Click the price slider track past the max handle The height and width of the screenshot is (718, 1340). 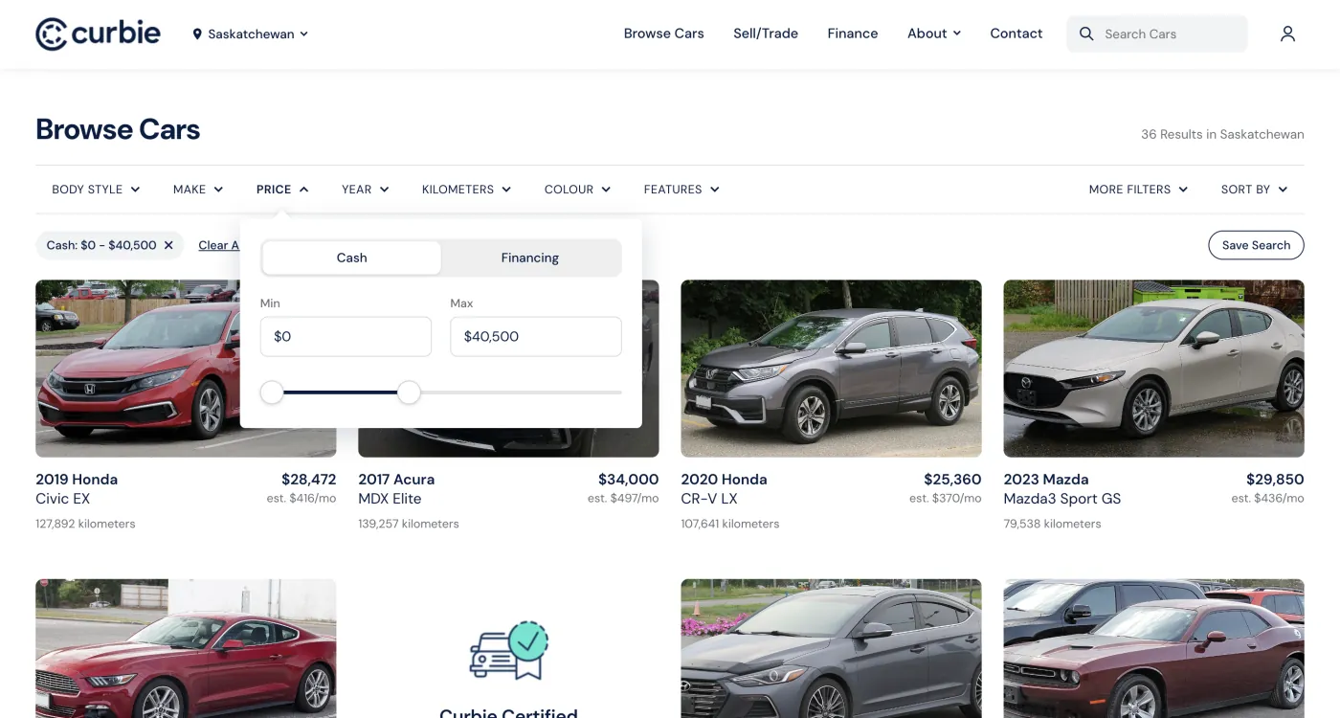(522, 393)
